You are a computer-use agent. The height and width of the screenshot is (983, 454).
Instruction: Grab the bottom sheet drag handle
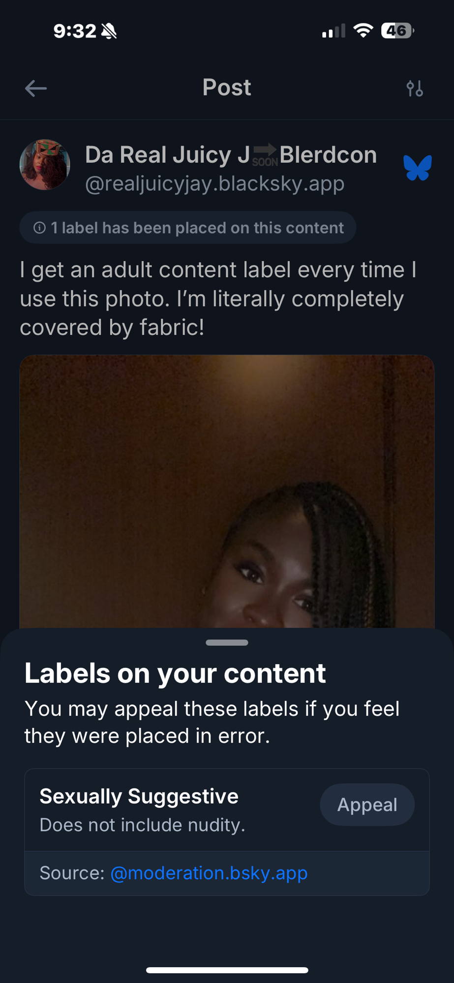227,642
